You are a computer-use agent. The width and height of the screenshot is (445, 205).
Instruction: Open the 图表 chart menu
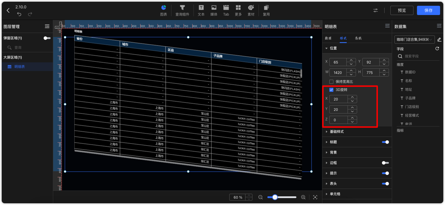click(163, 10)
